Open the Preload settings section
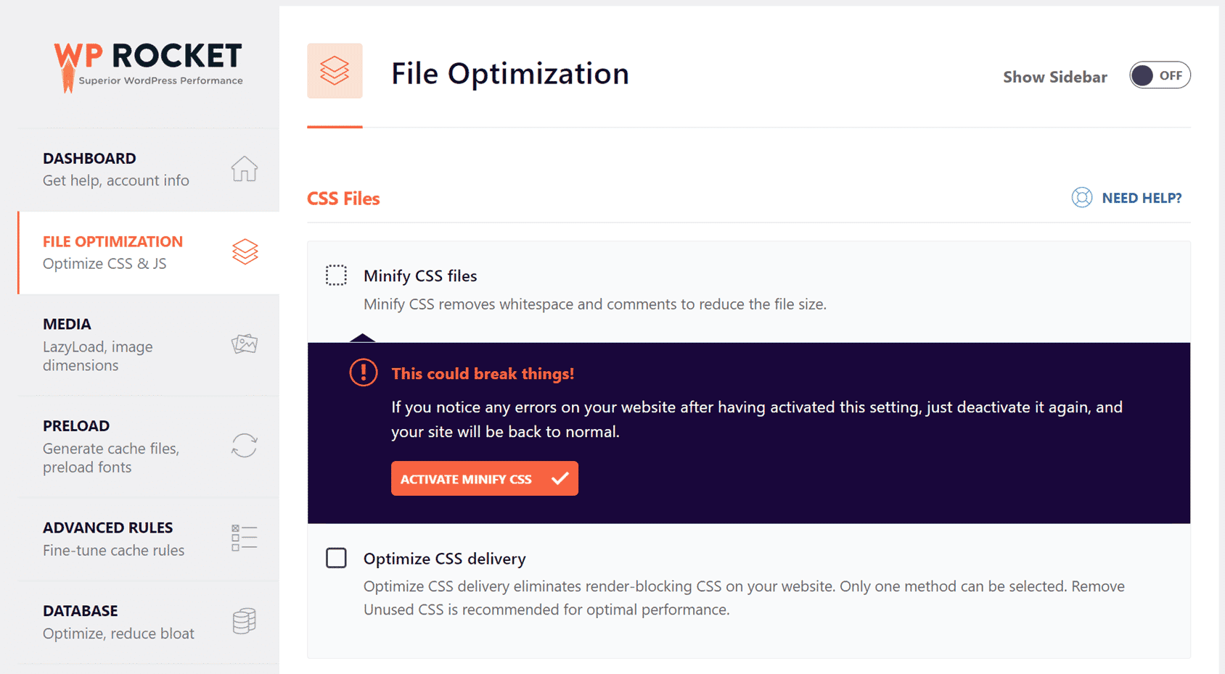This screenshot has height=674, width=1225. [x=149, y=446]
